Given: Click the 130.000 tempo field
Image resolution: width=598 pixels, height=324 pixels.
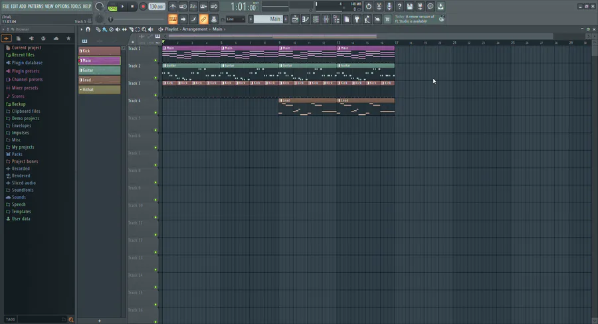Looking at the screenshot, I should point(156,7).
